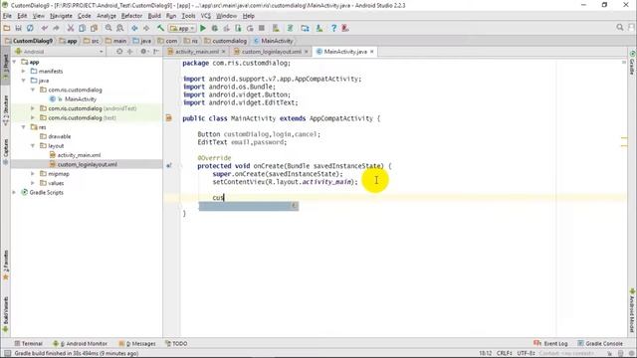Click the Save All toolbar icon
Image resolution: width=637 pixels, height=358 pixels.
click(x=18, y=28)
